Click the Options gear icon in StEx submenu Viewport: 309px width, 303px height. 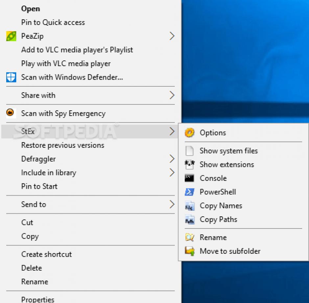(x=190, y=133)
